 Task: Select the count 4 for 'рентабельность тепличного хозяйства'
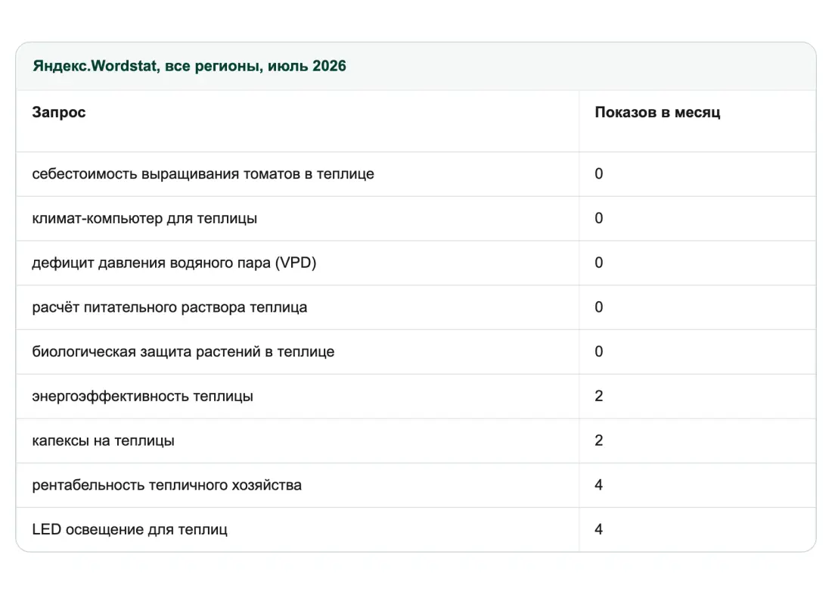(598, 485)
